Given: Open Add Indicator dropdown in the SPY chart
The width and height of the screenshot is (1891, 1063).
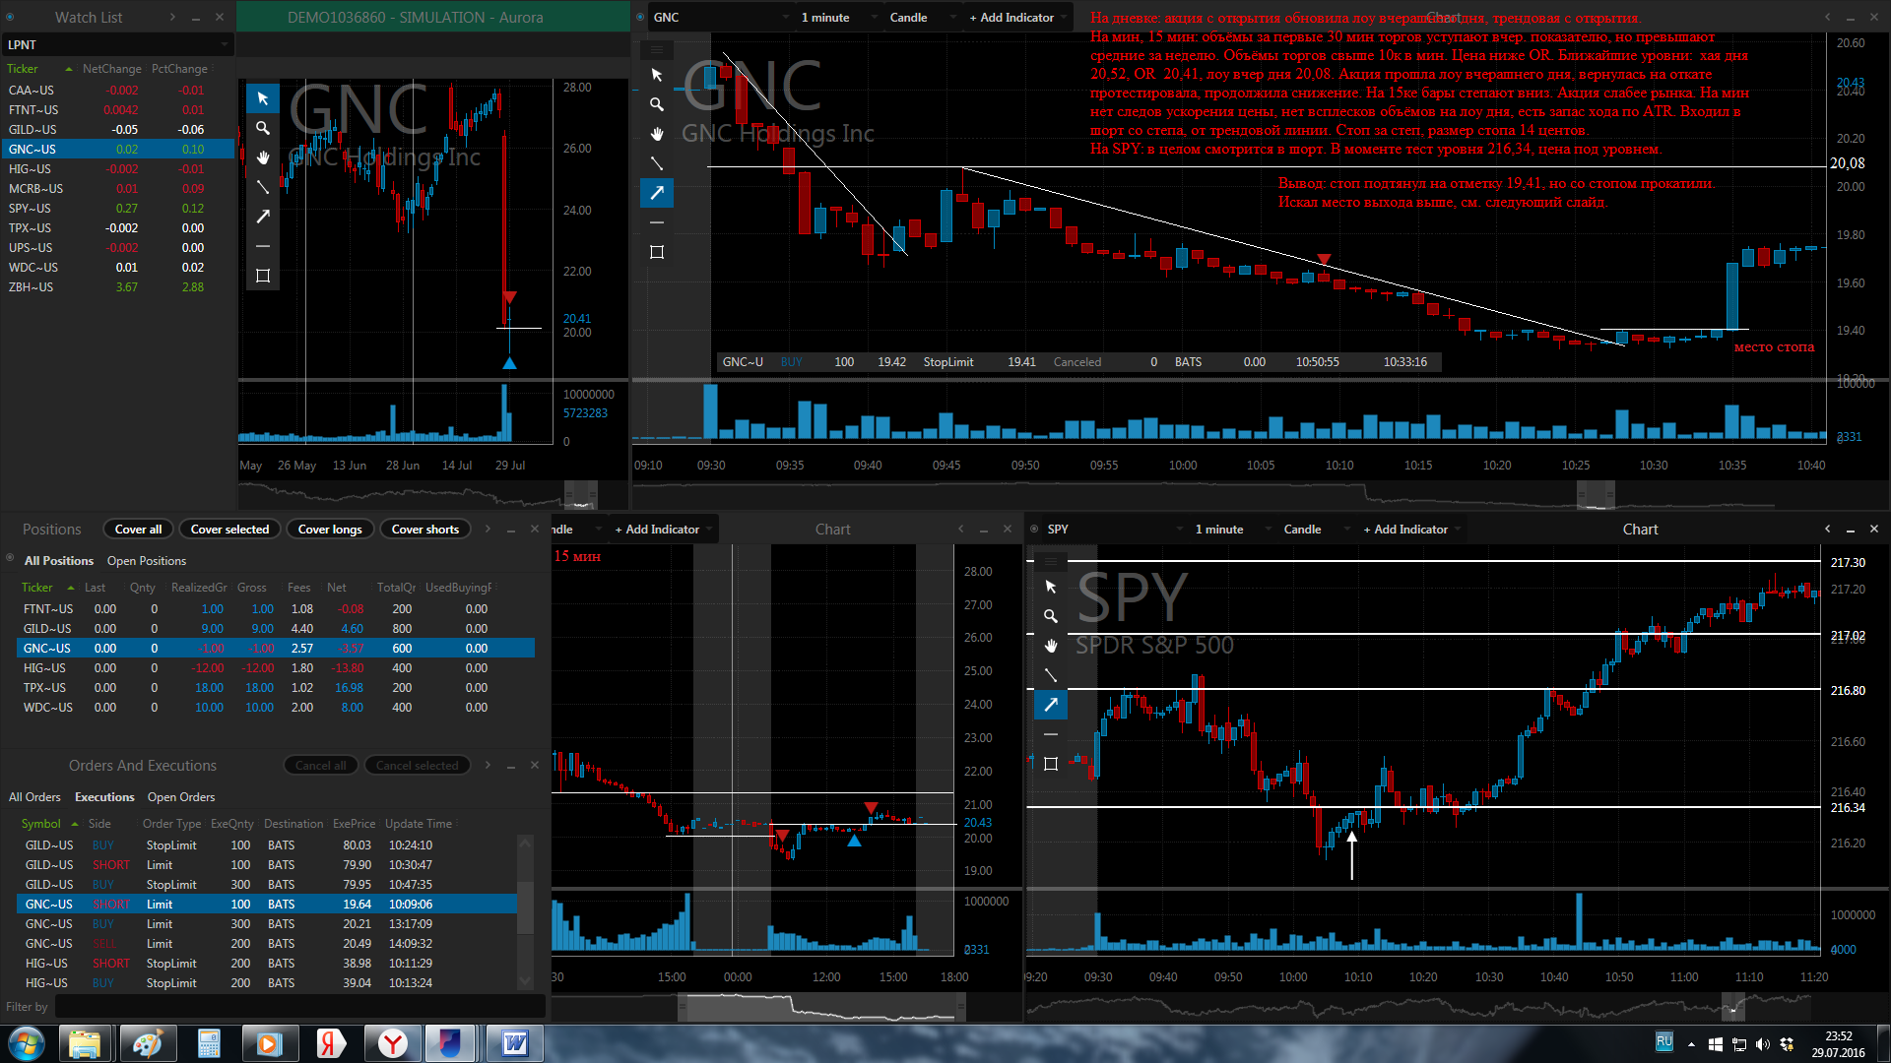Looking at the screenshot, I should click(x=1411, y=530).
